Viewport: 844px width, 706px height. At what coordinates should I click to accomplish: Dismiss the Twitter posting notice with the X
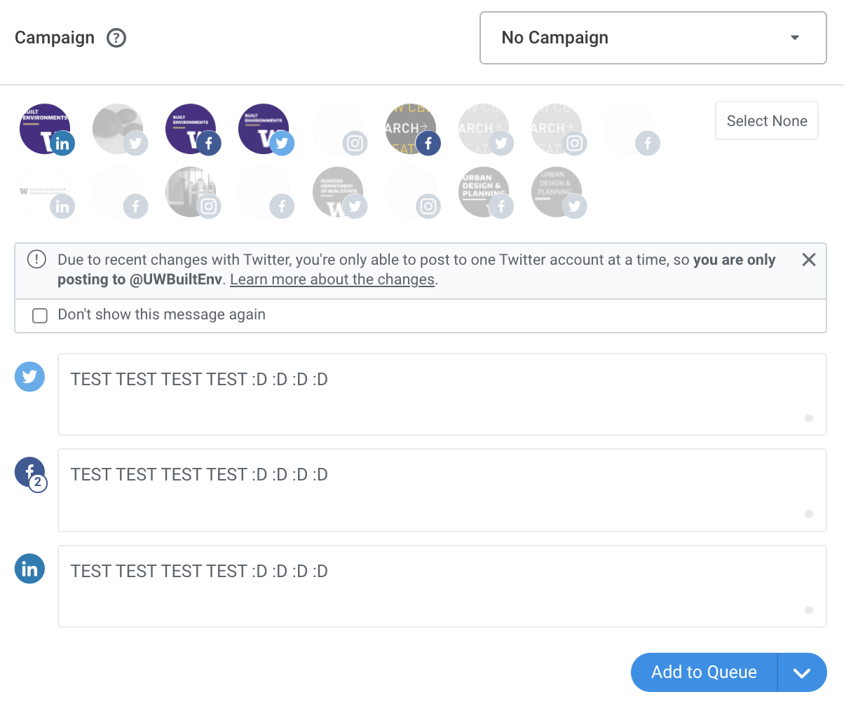point(808,259)
